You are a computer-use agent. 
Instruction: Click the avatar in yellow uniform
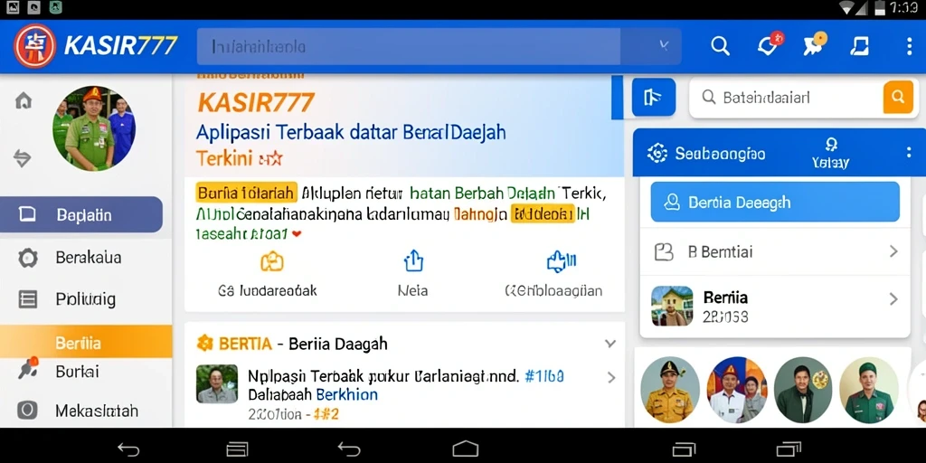[670, 389]
